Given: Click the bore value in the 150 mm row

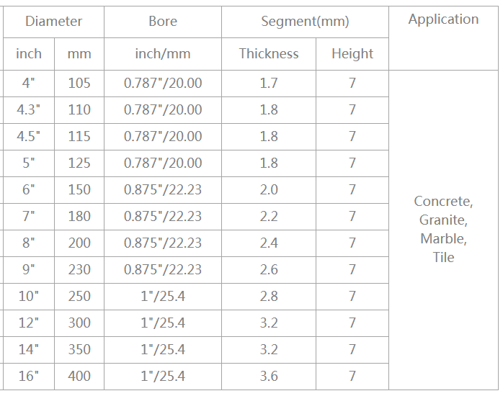Looking at the screenshot, I should pos(163,190).
